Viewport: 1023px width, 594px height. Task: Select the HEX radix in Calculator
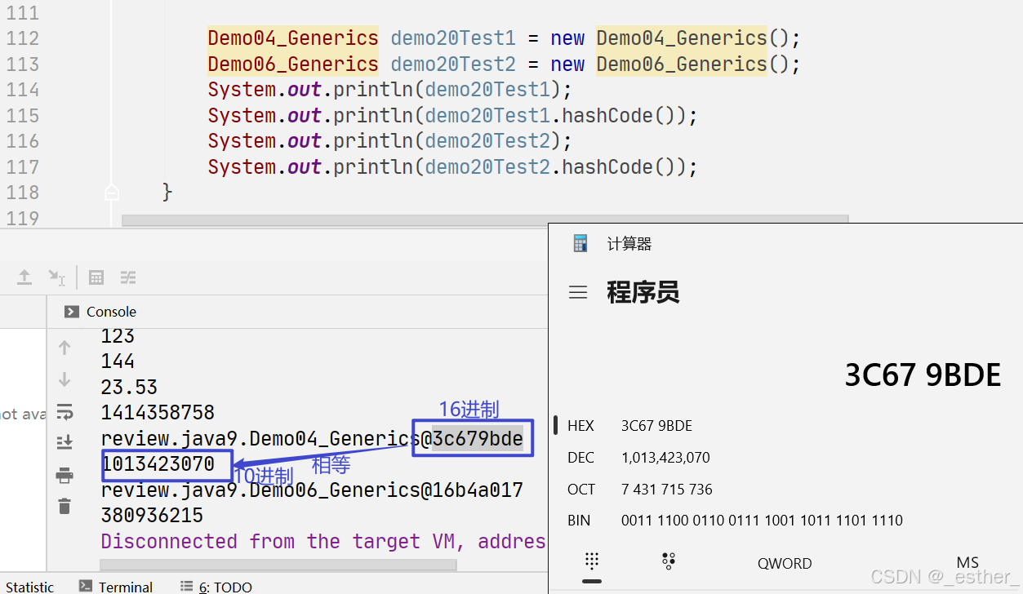pos(580,425)
